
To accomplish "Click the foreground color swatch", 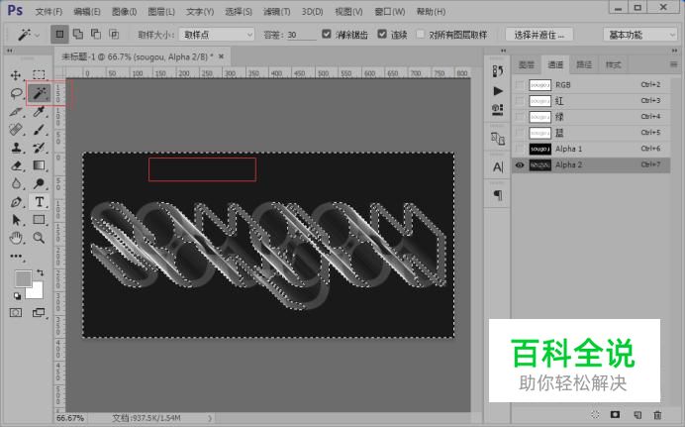I will coord(23,278).
